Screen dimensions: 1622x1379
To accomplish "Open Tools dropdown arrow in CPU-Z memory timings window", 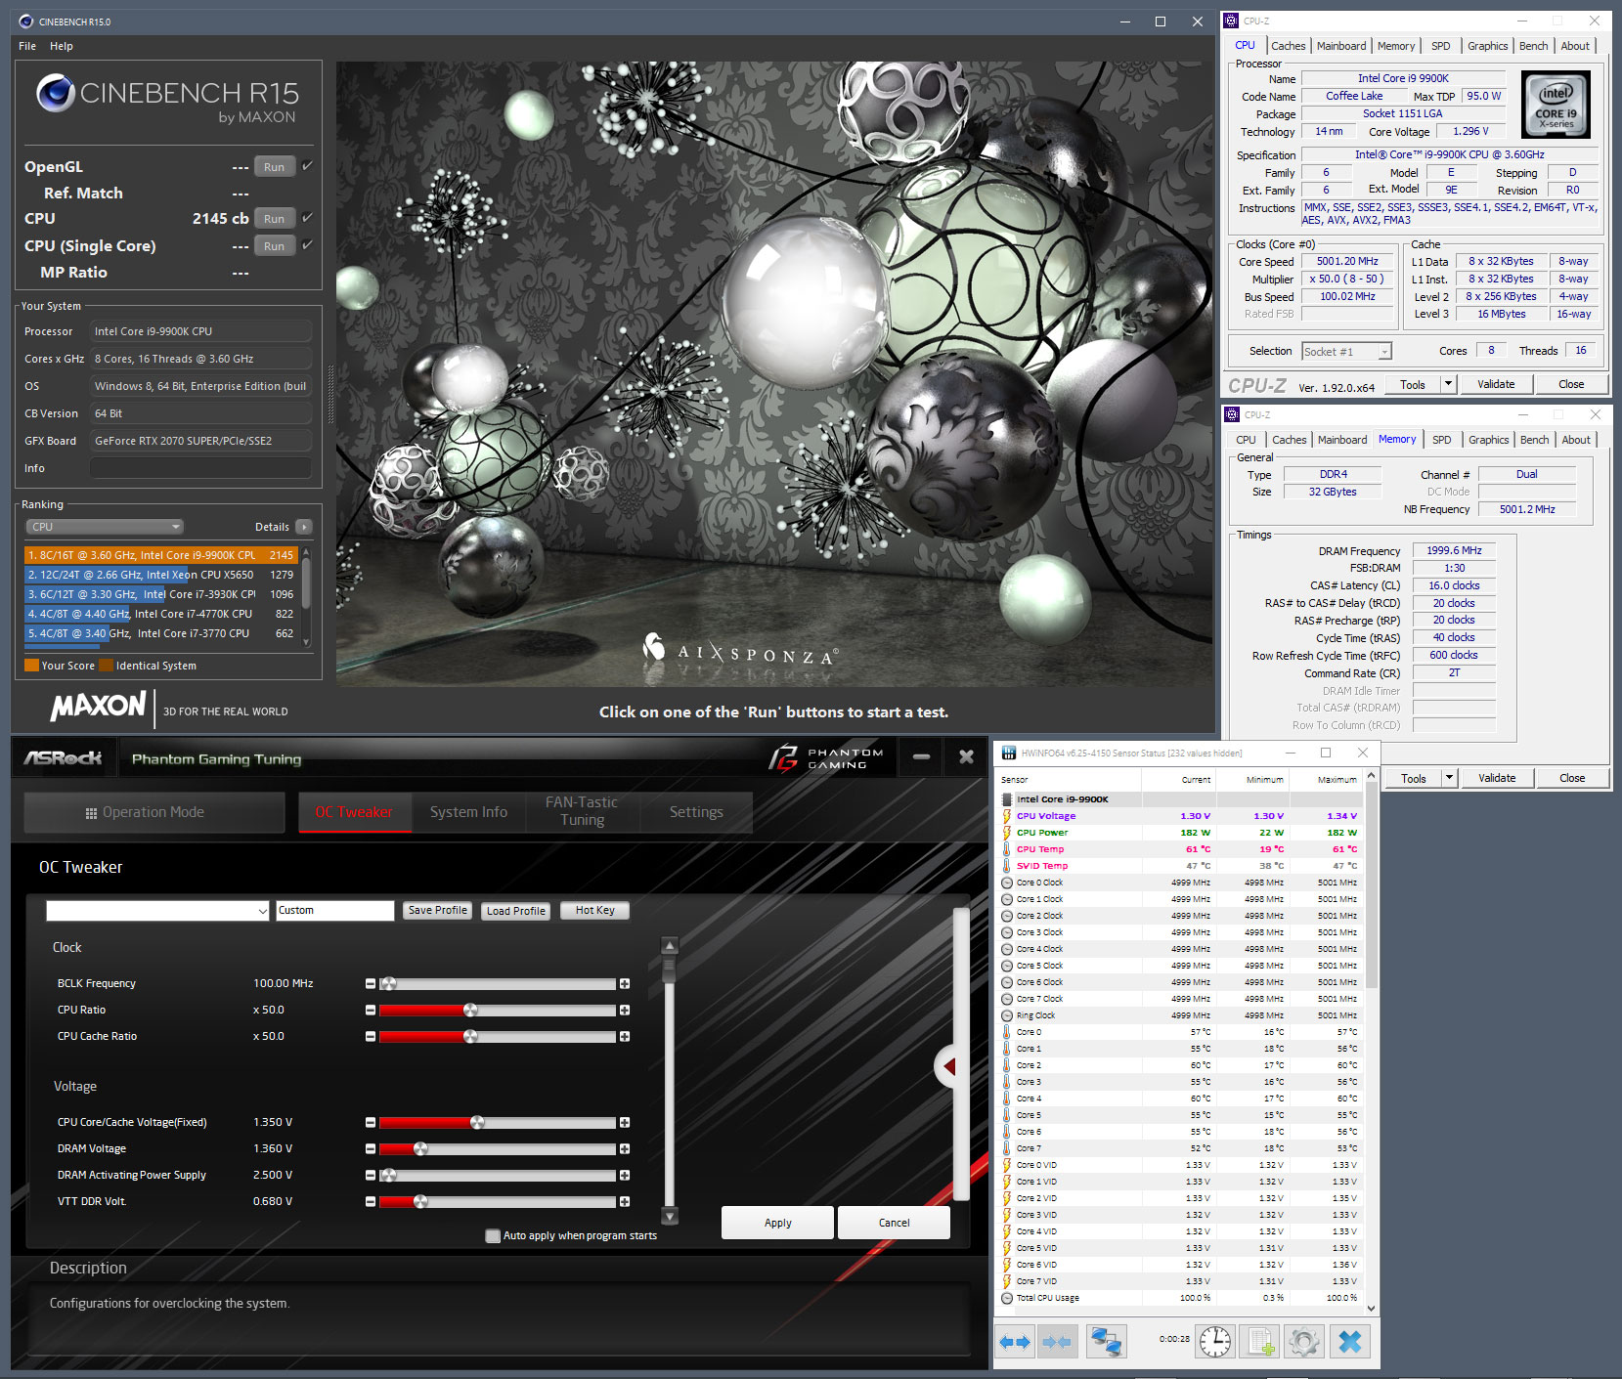I will (x=1449, y=778).
